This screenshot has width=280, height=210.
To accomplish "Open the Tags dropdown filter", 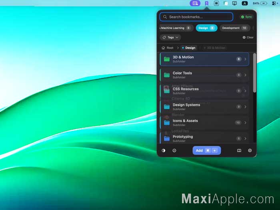I will 170,37.
